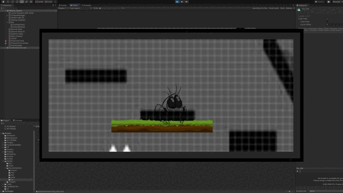This screenshot has height=193, width=343.
Task: Click the Step frame button
Action: [186, 2]
